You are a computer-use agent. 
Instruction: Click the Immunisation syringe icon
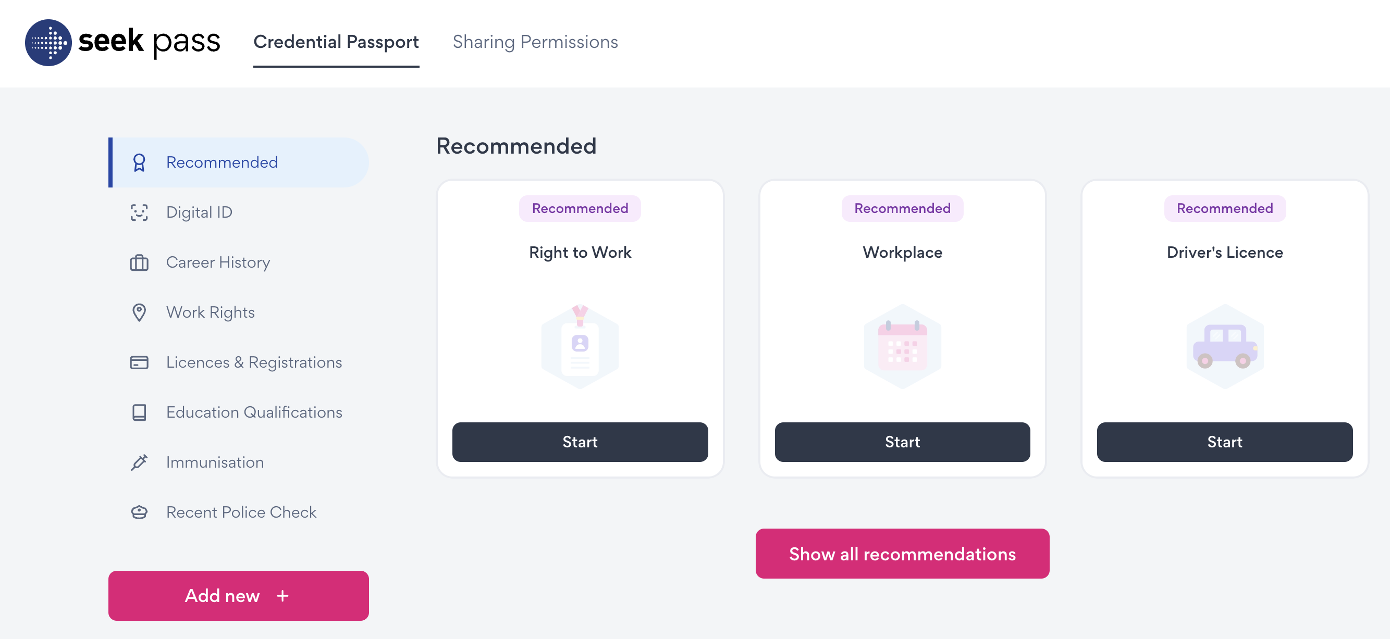tap(139, 462)
